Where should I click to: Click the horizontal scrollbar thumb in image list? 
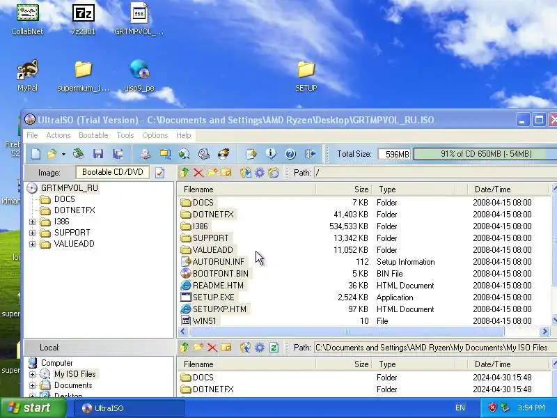click(x=346, y=332)
